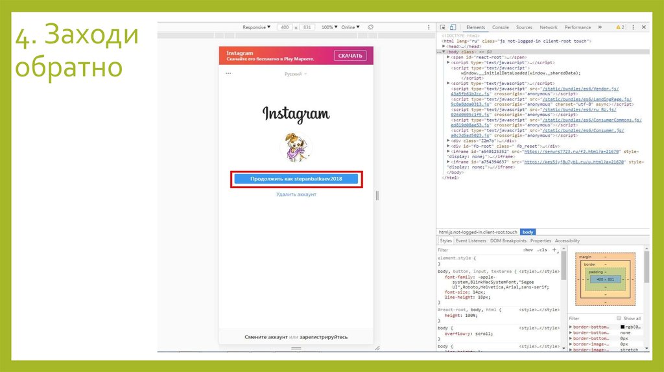664x372 pixels.
Task: Expand the div fb-root node
Action: point(448,146)
